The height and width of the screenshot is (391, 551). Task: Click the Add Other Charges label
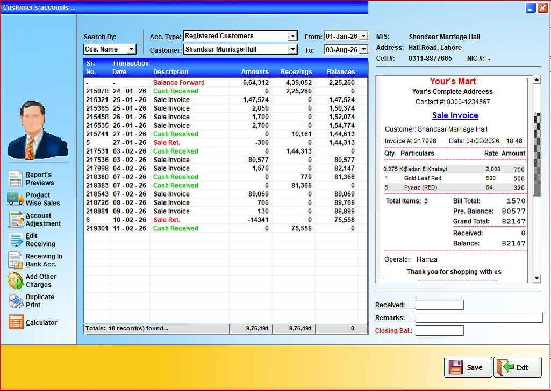pyautogui.click(x=41, y=280)
